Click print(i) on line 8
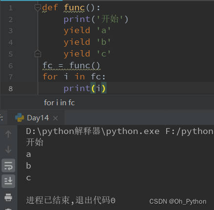Viewport: 214px width, 210px height. pyautogui.click(x=85, y=88)
